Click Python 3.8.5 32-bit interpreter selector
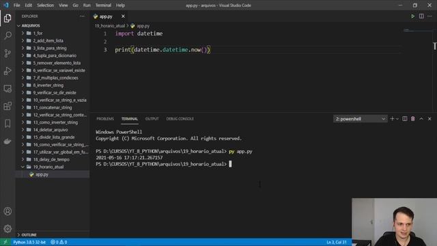Viewport: 437px width, 246px height. (x=29, y=242)
